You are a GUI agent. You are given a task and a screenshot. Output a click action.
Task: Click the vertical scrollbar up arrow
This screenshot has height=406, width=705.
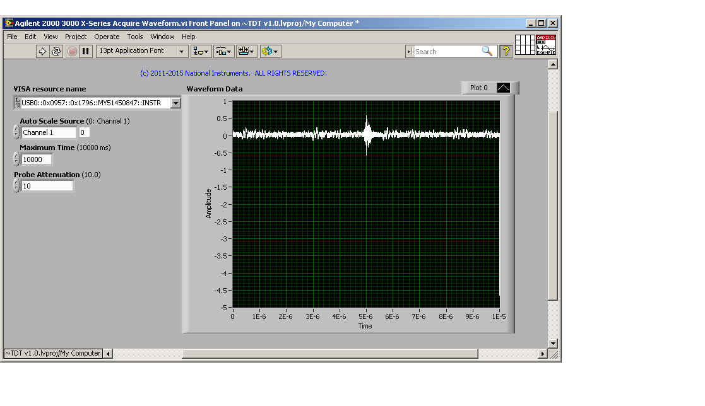(553, 65)
